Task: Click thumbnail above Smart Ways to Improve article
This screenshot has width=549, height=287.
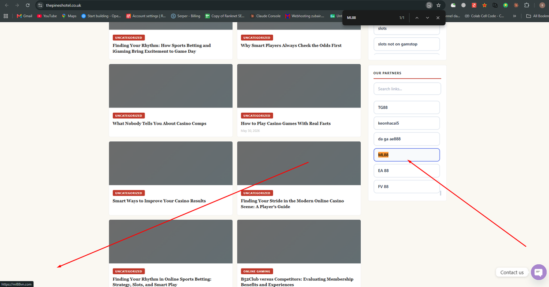Action: click(x=171, y=163)
